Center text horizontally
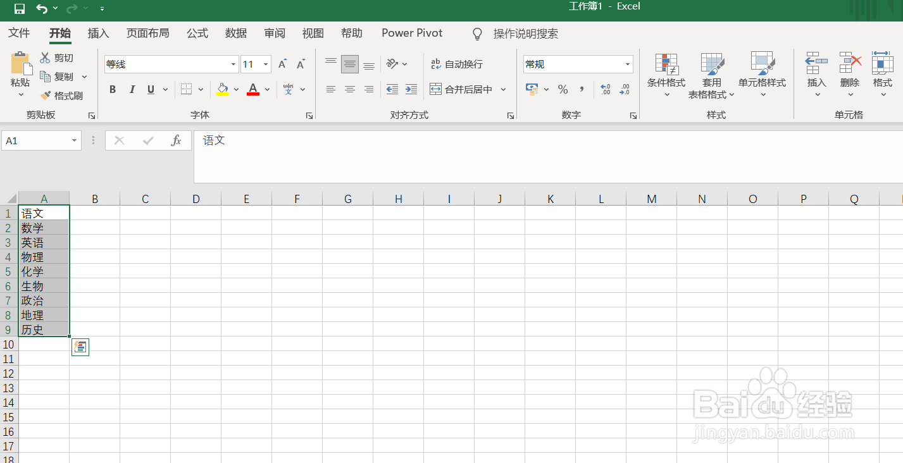903x463 pixels. tap(350, 89)
